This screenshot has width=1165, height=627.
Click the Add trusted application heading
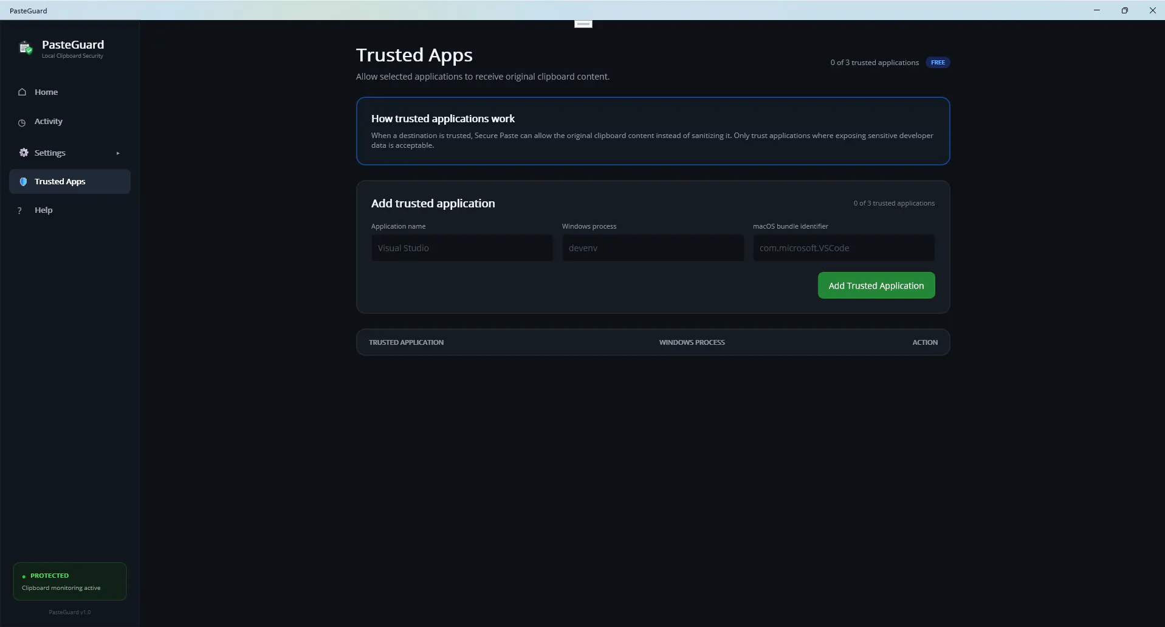coord(433,203)
